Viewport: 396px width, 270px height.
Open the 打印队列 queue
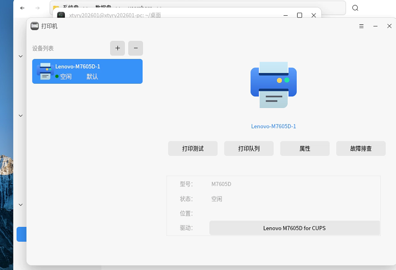click(249, 148)
